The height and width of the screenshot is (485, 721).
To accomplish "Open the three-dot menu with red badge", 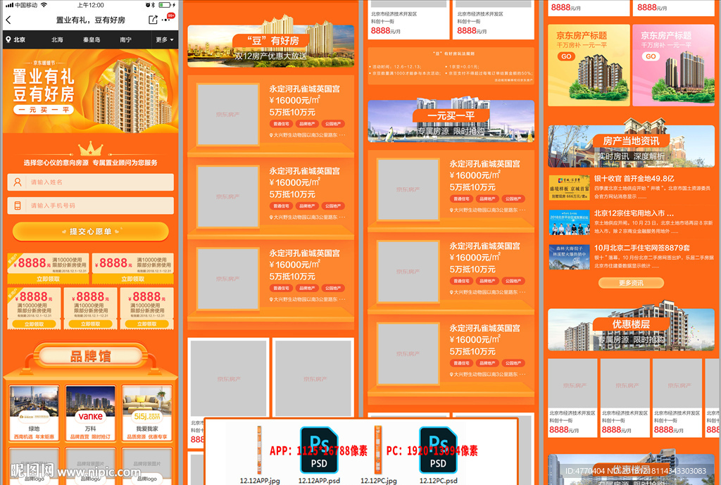I will (x=168, y=19).
